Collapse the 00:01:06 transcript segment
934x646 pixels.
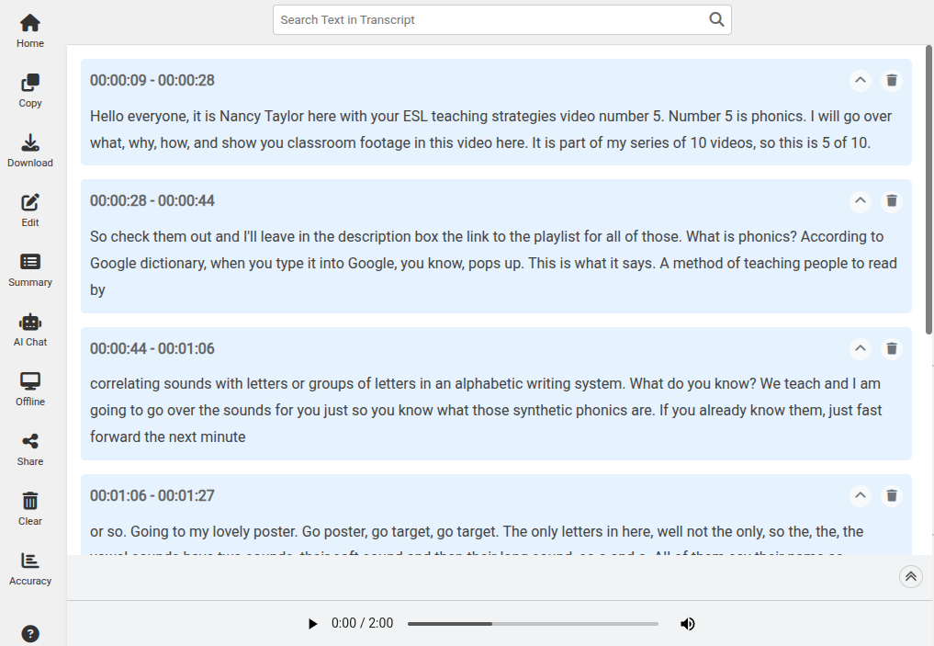click(860, 495)
